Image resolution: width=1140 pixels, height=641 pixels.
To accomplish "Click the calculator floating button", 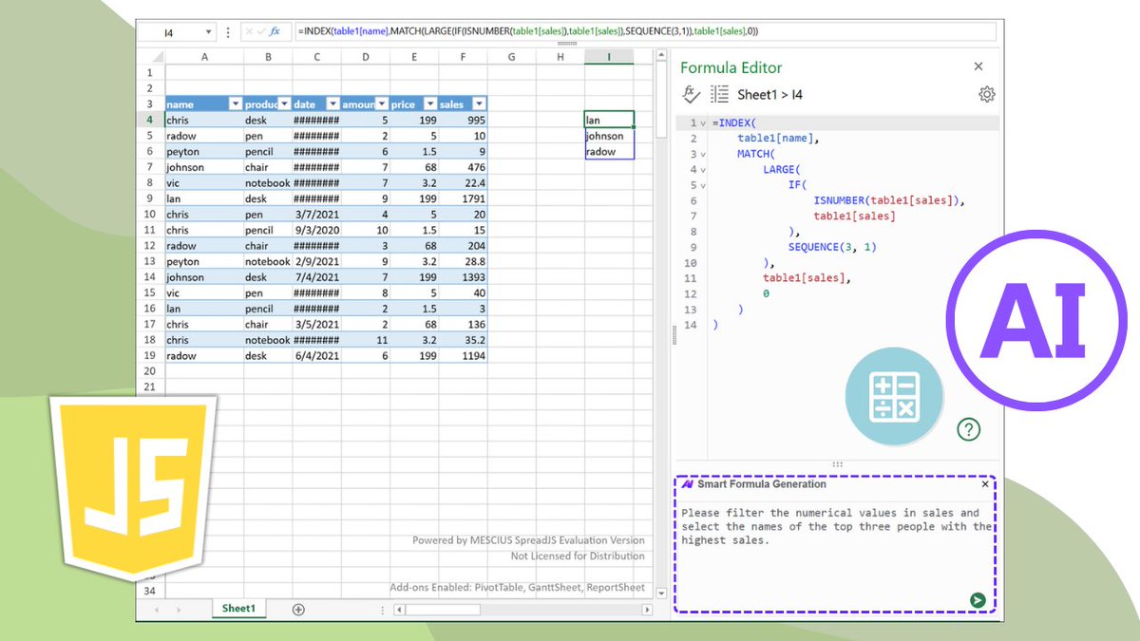I will point(894,396).
